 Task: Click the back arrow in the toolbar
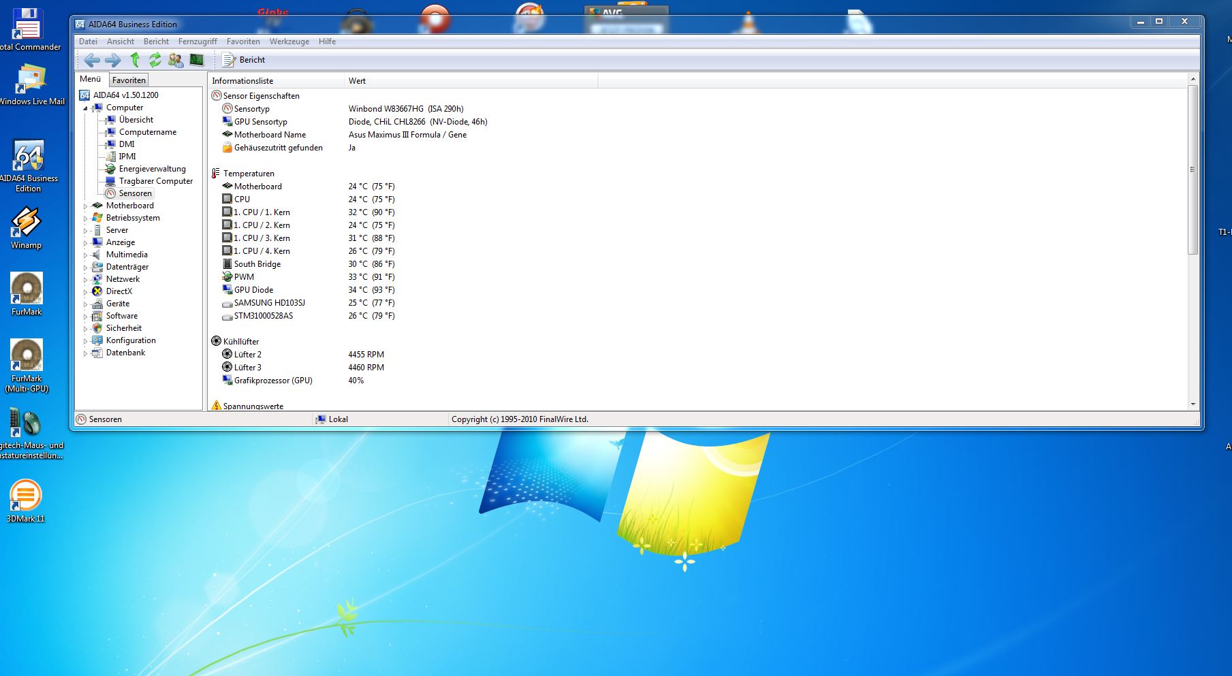pyautogui.click(x=91, y=61)
